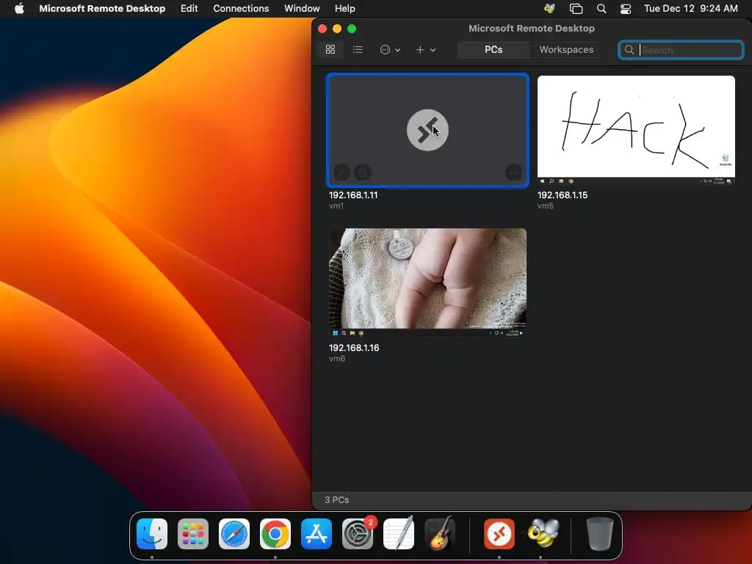Image resolution: width=752 pixels, height=564 pixels.
Task: Zoom the window with green button
Action: pos(352,29)
